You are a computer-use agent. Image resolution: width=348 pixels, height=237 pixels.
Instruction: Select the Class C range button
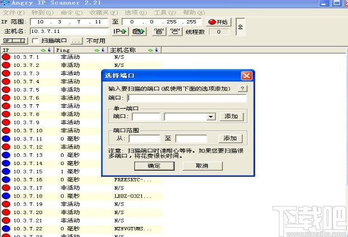click(x=175, y=31)
